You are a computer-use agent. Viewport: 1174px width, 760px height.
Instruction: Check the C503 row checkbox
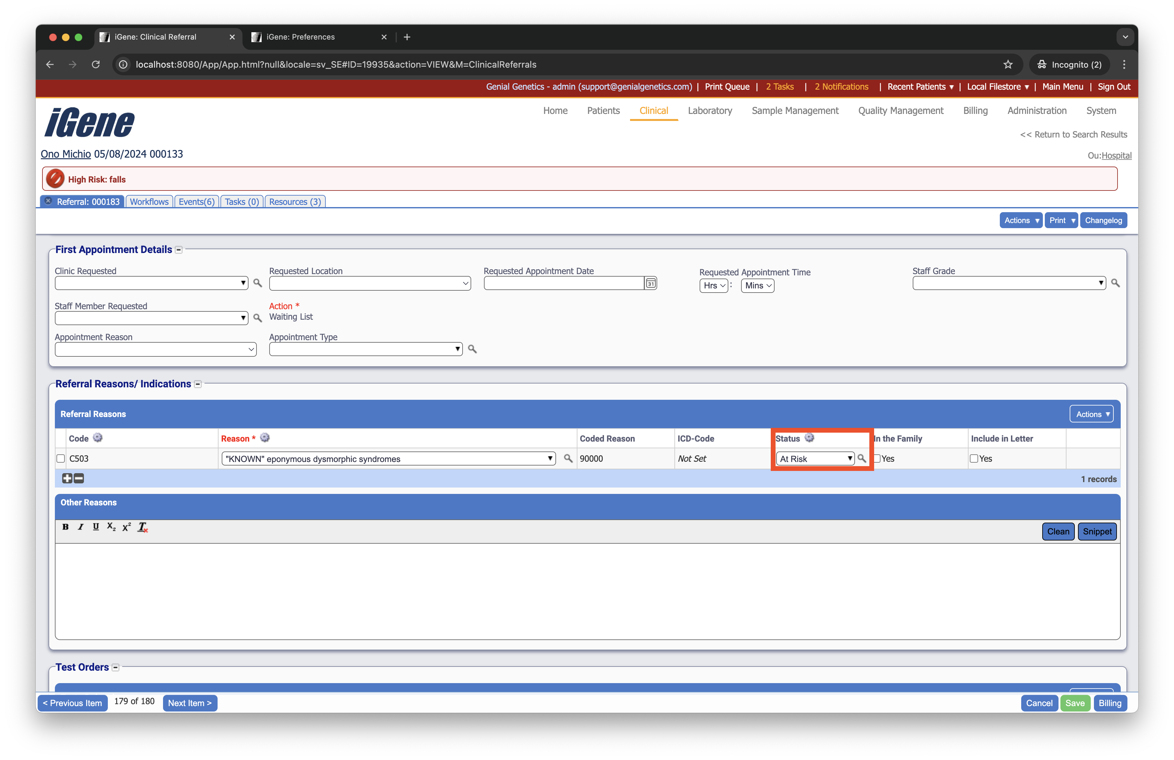pyautogui.click(x=61, y=459)
